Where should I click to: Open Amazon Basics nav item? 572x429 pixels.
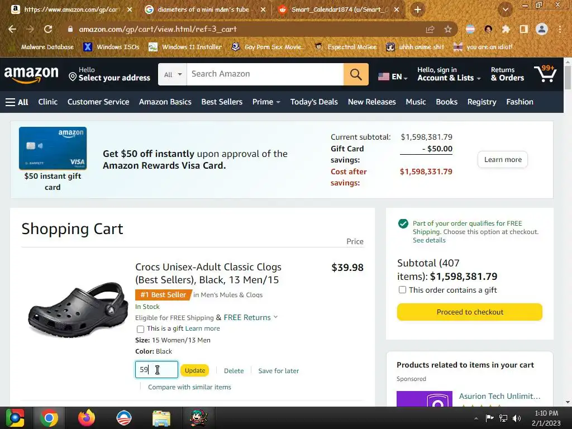click(165, 102)
